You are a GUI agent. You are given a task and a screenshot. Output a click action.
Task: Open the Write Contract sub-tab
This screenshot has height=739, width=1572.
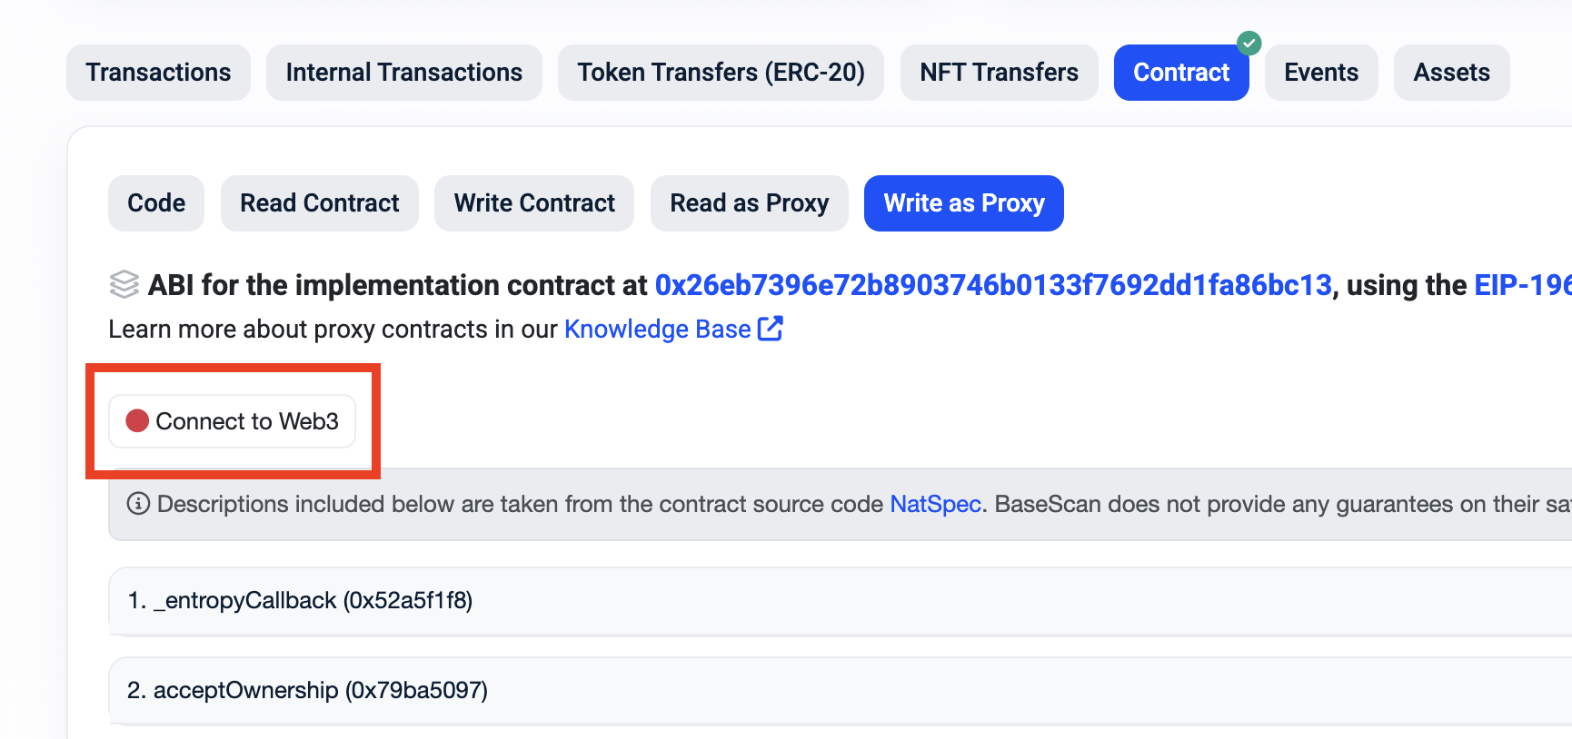[x=534, y=203]
